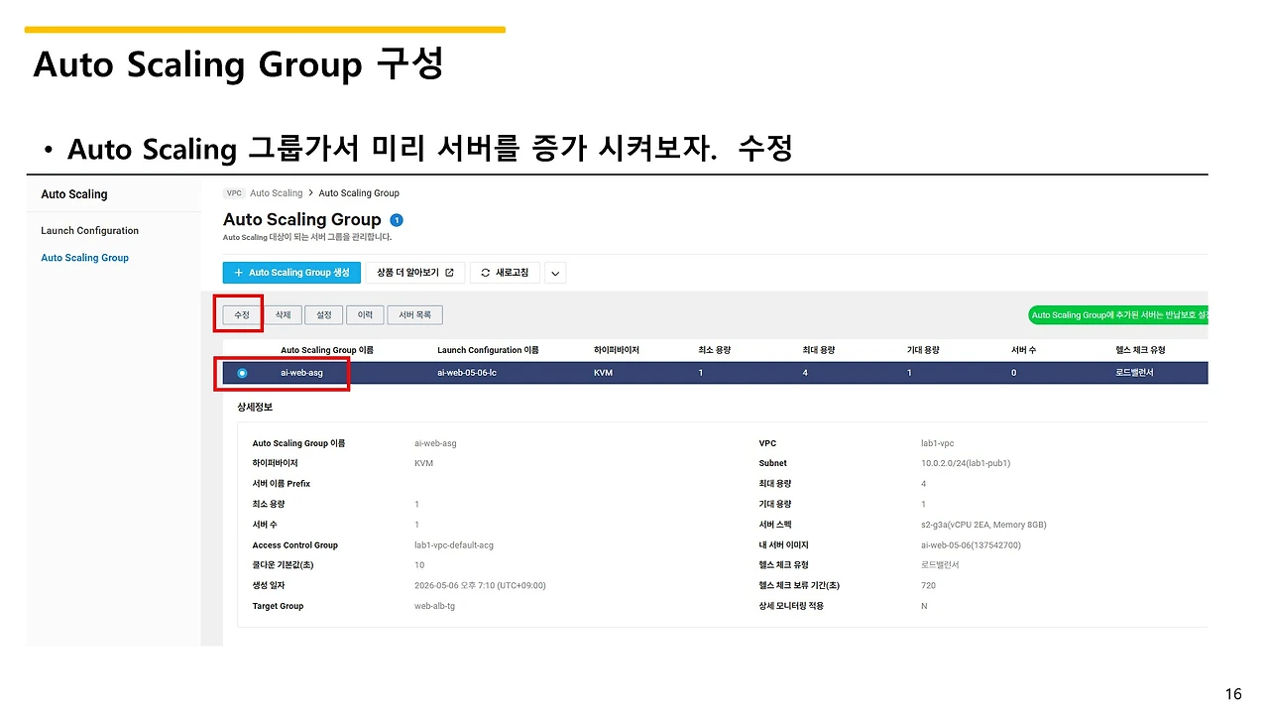This screenshot has width=1269, height=714.
Task: Click the blue count badge beside title
Action: (397, 220)
